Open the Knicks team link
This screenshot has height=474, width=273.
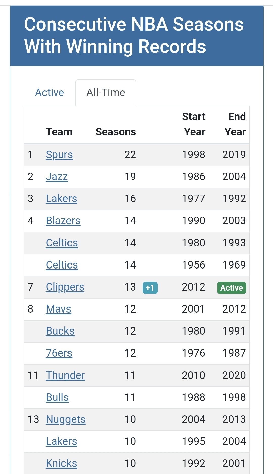(61, 463)
